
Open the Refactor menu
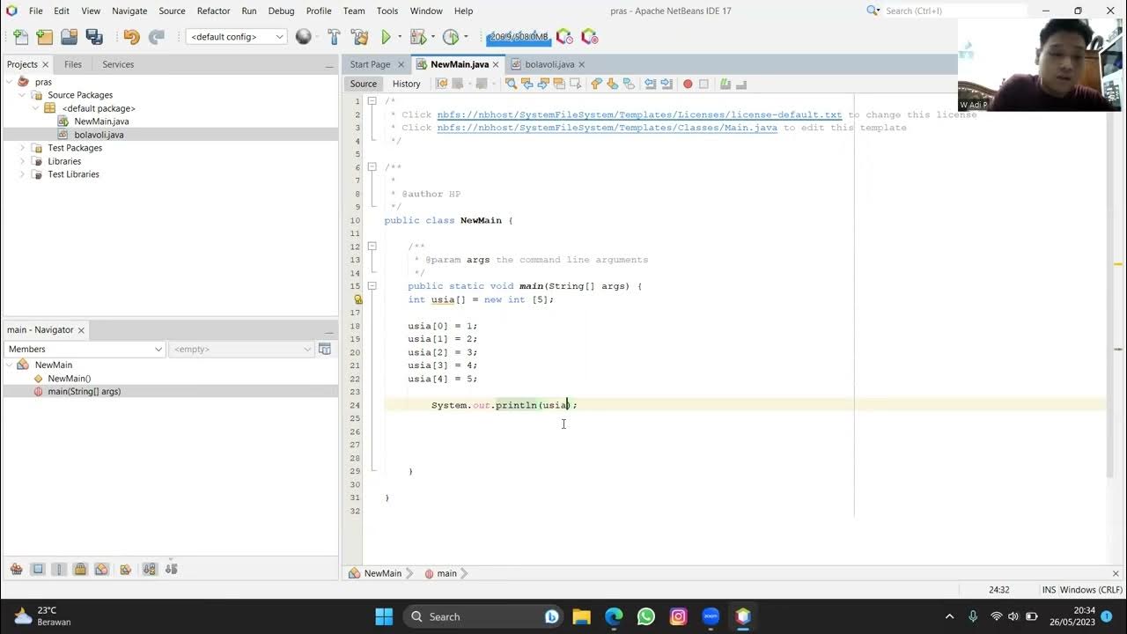tap(213, 11)
